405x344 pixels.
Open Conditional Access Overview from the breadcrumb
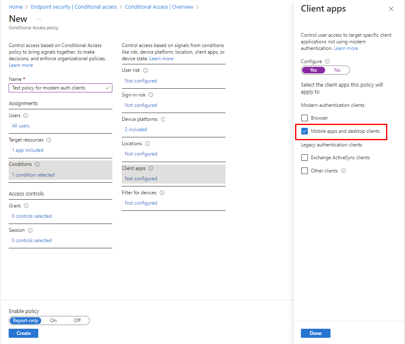tap(159, 7)
